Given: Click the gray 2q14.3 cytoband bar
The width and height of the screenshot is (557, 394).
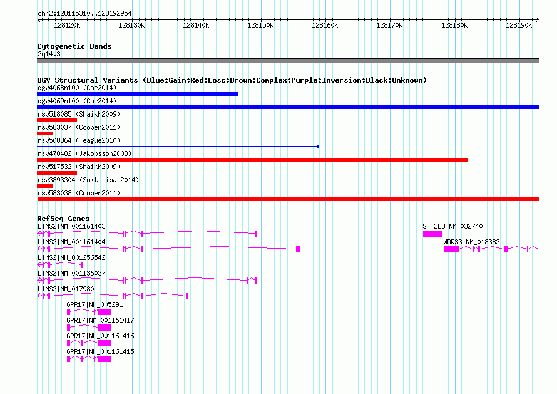Looking at the screenshot, I should pos(288,61).
